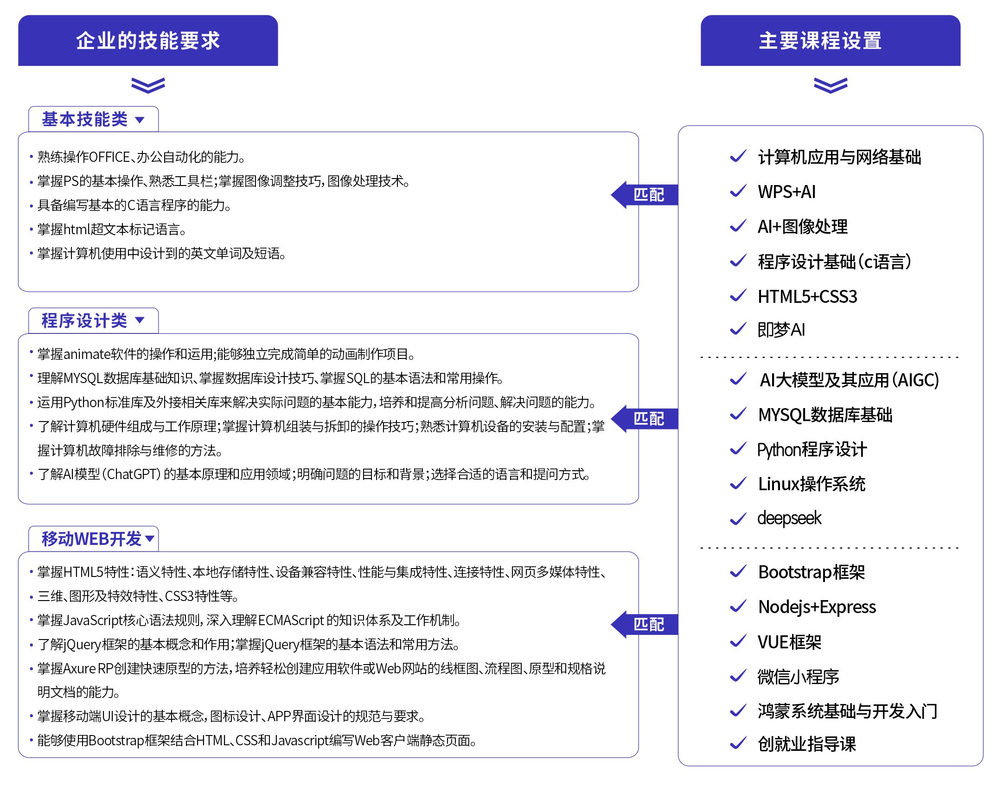The image size is (997, 787).
Task: Click the 熟练操作OFFICE skill bullet line
Action: coord(141,157)
